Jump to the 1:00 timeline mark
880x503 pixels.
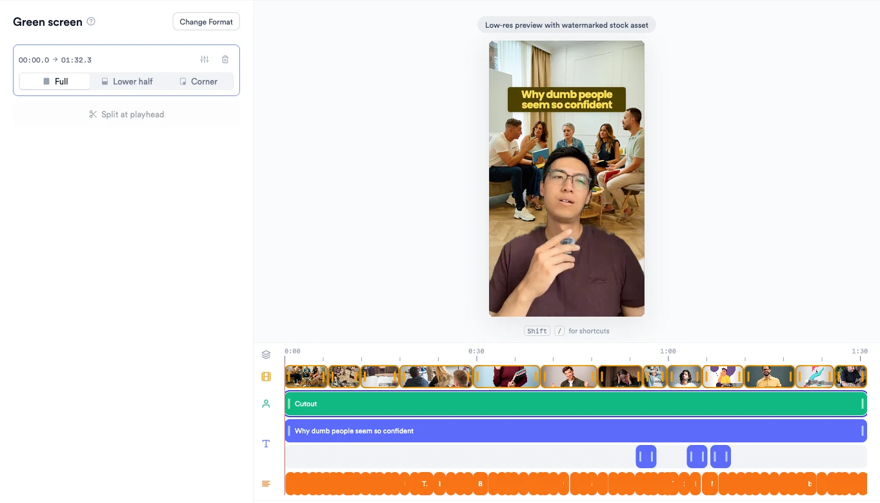668,351
